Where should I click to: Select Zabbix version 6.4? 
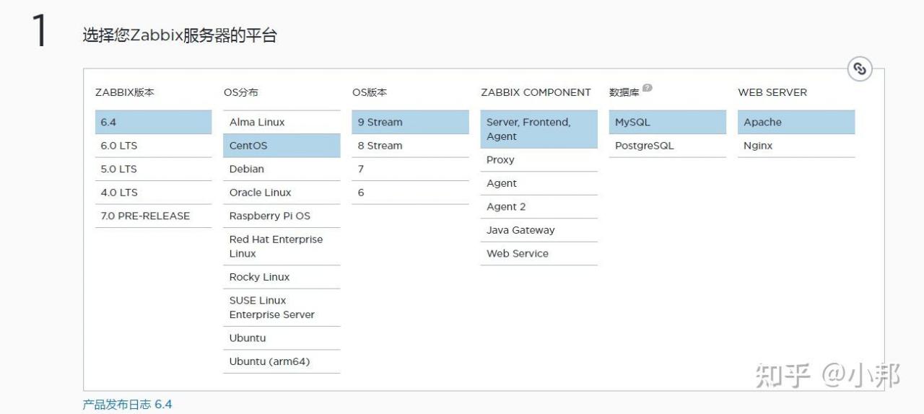point(154,122)
